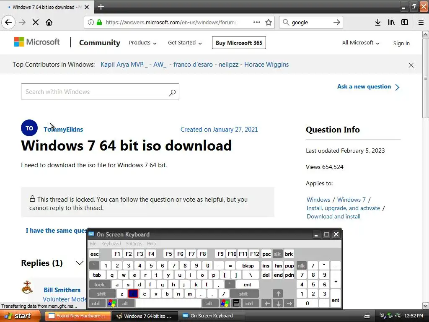Stop loading the page

[36, 22]
